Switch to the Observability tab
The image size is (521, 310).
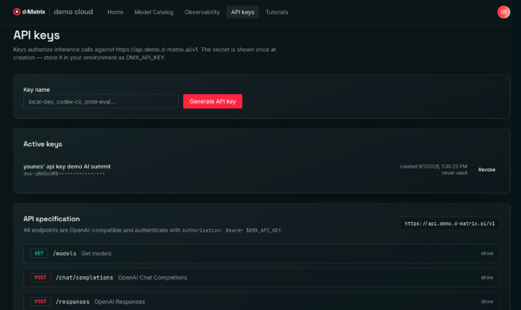(202, 12)
